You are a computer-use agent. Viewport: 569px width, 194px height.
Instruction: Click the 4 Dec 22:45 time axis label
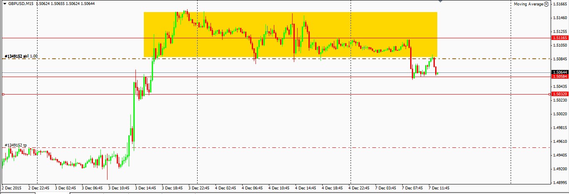pyautogui.click(x=359, y=188)
